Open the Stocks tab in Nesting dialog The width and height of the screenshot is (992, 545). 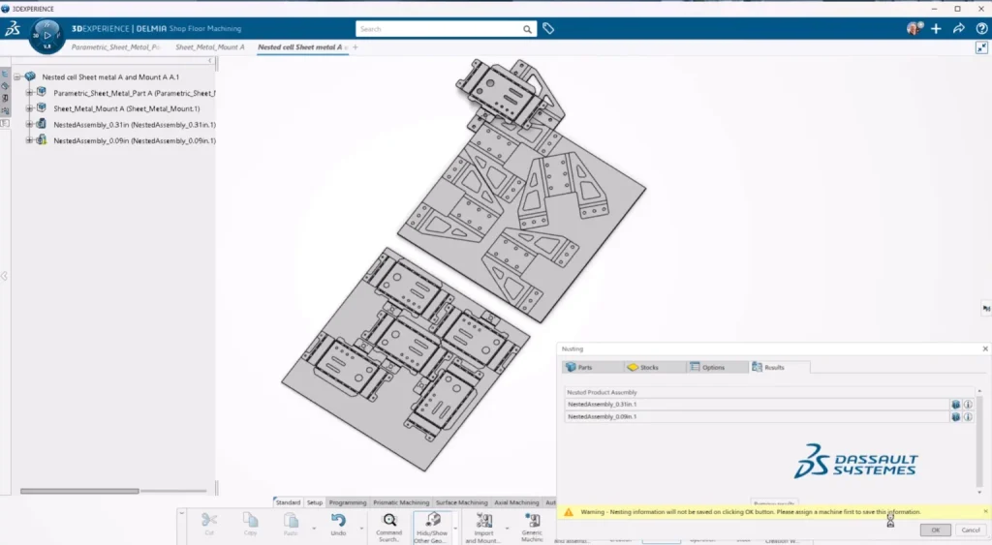coord(654,367)
